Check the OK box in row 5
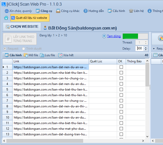 click(121, 90)
